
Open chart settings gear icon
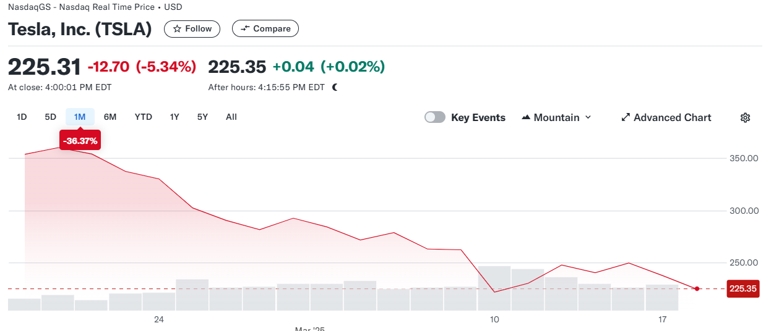pos(745,117)
